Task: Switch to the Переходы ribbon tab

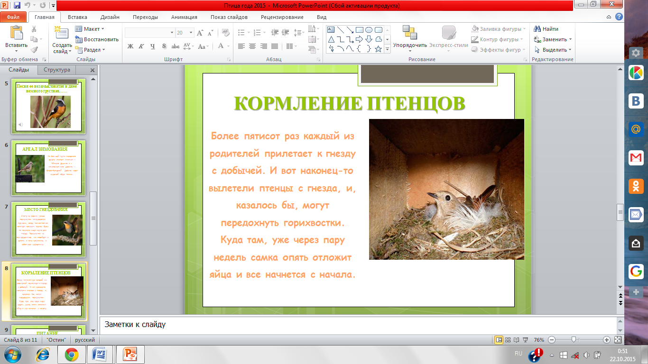Action: tap(146, 17)
